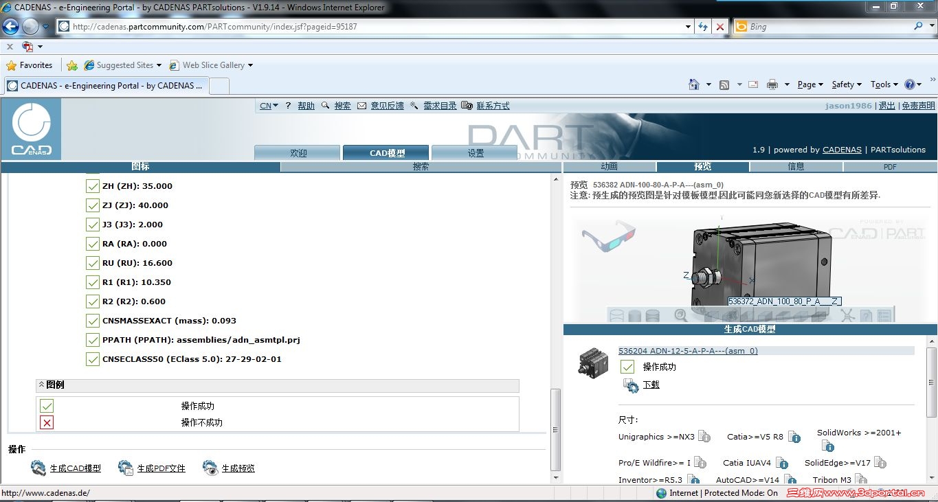The height and width of the screenshot is (502, 938).
Task: Click the Bing search magnifier icon
Action: pos(919,26)
